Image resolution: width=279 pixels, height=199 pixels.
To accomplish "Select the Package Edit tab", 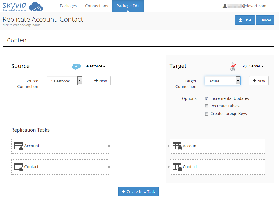I will (128, 6).
